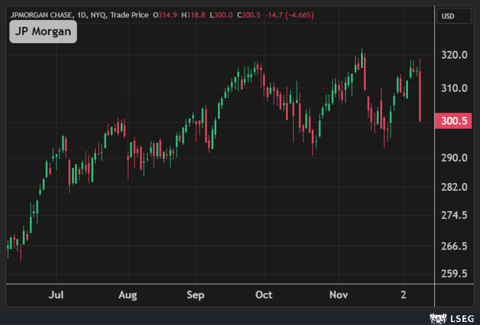The image size is (480, 325).
Task: Select the Nov marker on time axis
Action: tap(339, 295)
